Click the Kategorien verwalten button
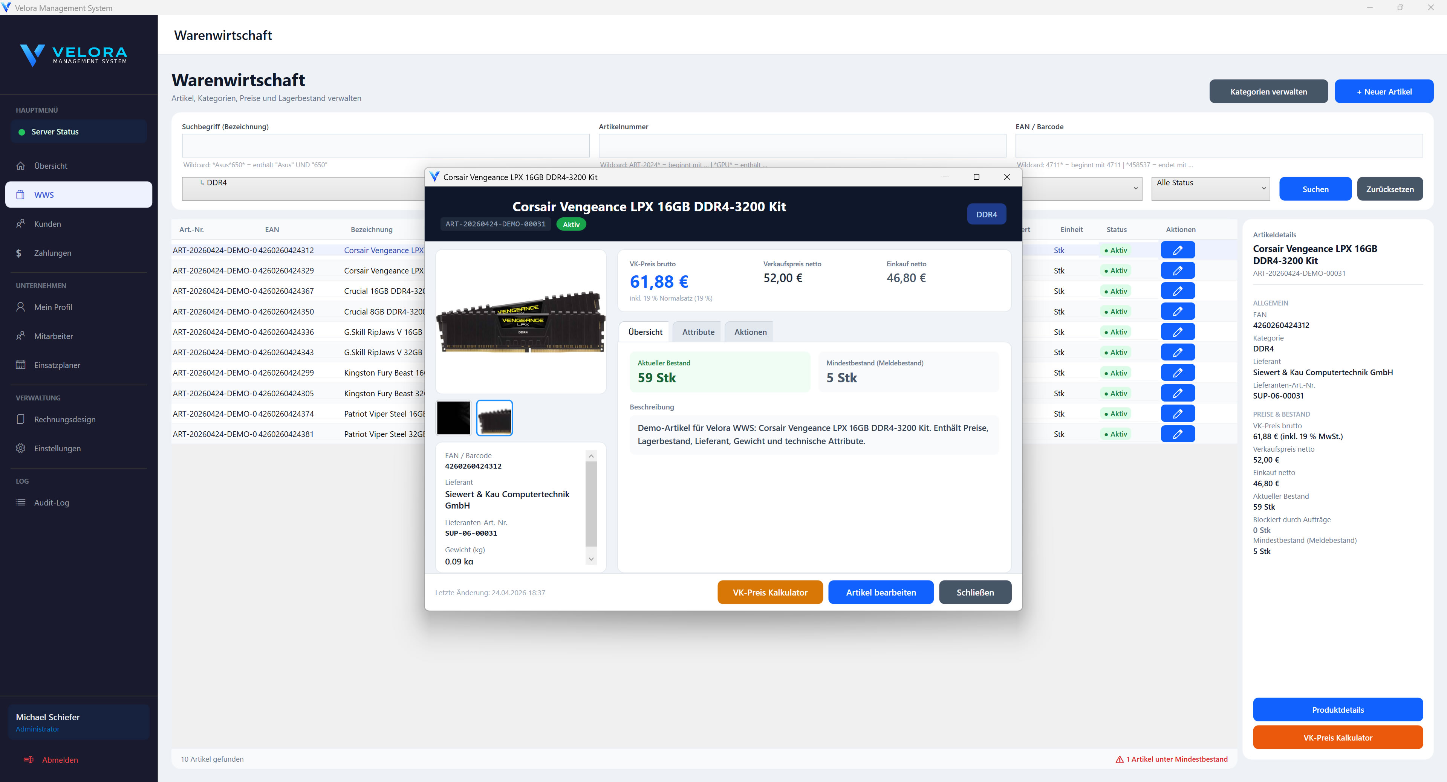The height and width of the screenshot is (782, 1447). coord(1268,92)
